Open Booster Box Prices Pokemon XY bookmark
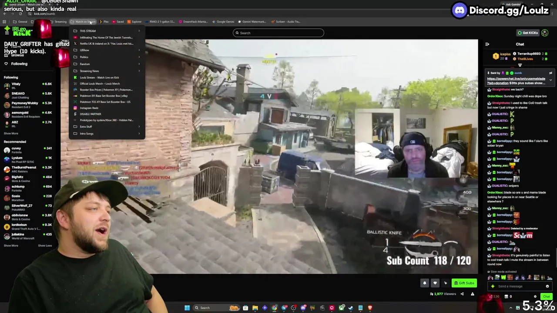Screen dimensions: 557x313 107,90
